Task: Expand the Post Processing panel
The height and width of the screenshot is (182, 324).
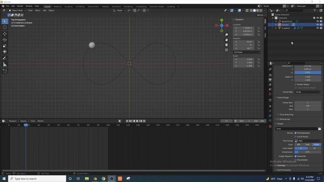Action: click(x=283, y=170)
